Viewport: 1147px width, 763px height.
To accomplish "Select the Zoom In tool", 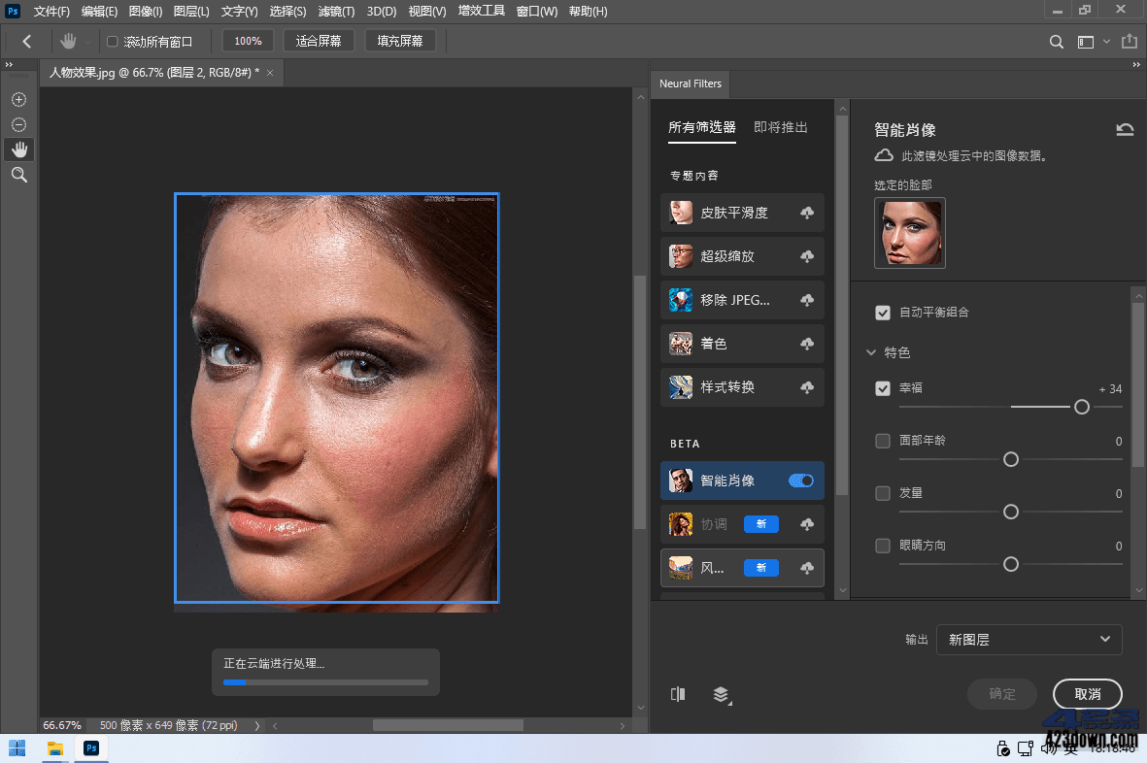I will [x=18, y=100].
